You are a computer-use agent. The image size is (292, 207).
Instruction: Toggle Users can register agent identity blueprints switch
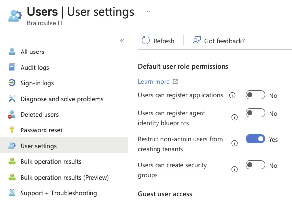(x=255, y=113)
